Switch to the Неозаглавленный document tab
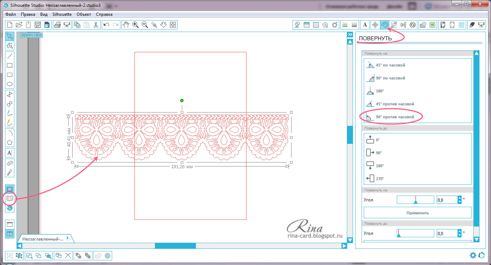Viewport: 491px width, 265px height. [43, 239]
